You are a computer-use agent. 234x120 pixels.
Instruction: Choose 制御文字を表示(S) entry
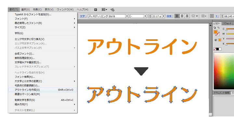click(x=43, y=100)
